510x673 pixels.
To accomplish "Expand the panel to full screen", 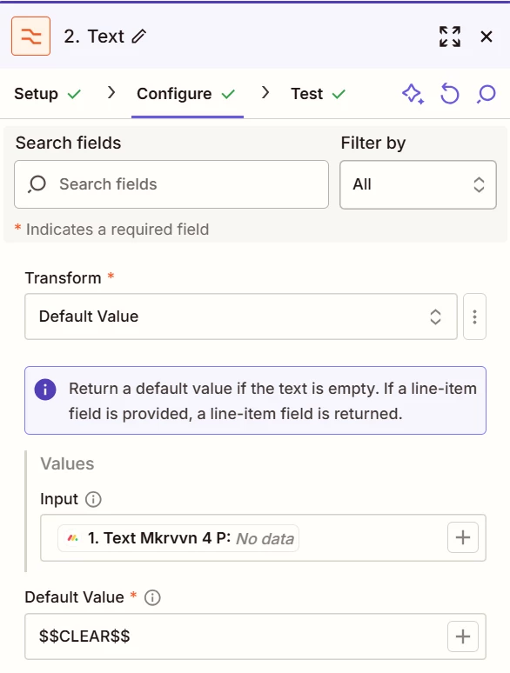I will (x=450, y=37).
